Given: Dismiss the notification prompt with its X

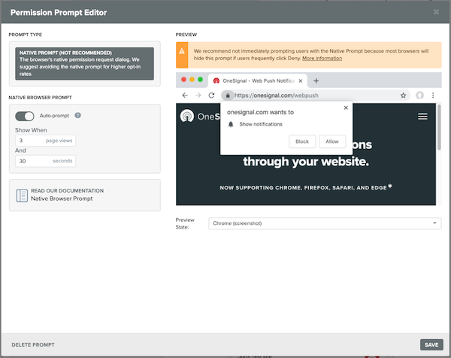Looking at the screenshot, I should 346,108.
